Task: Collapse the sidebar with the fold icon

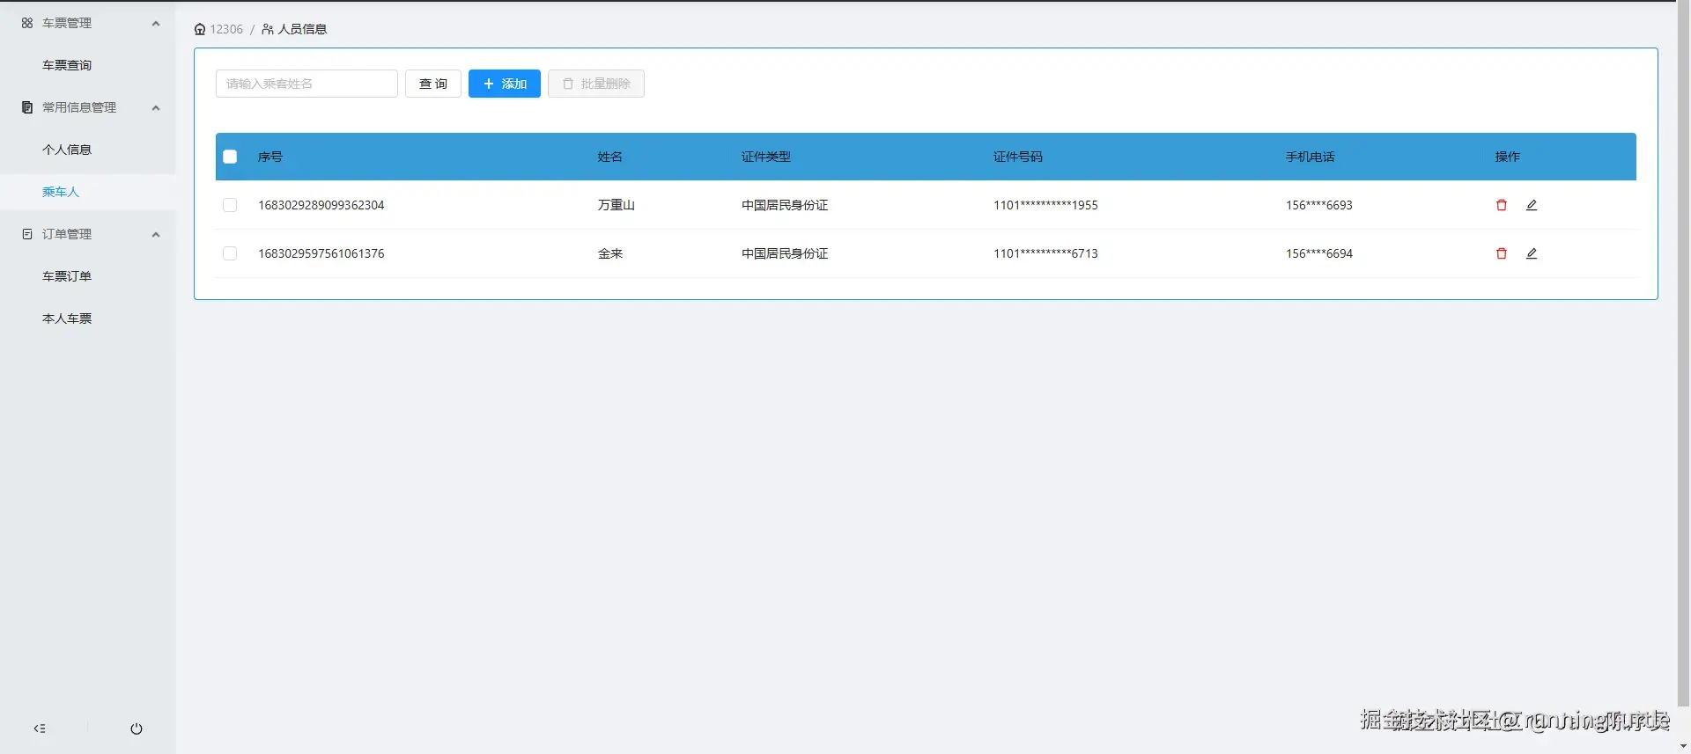Action: 40,728
